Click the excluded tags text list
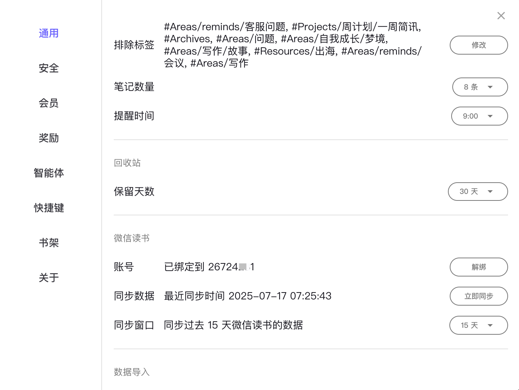The image size is (519, 390). click(293, 45)
